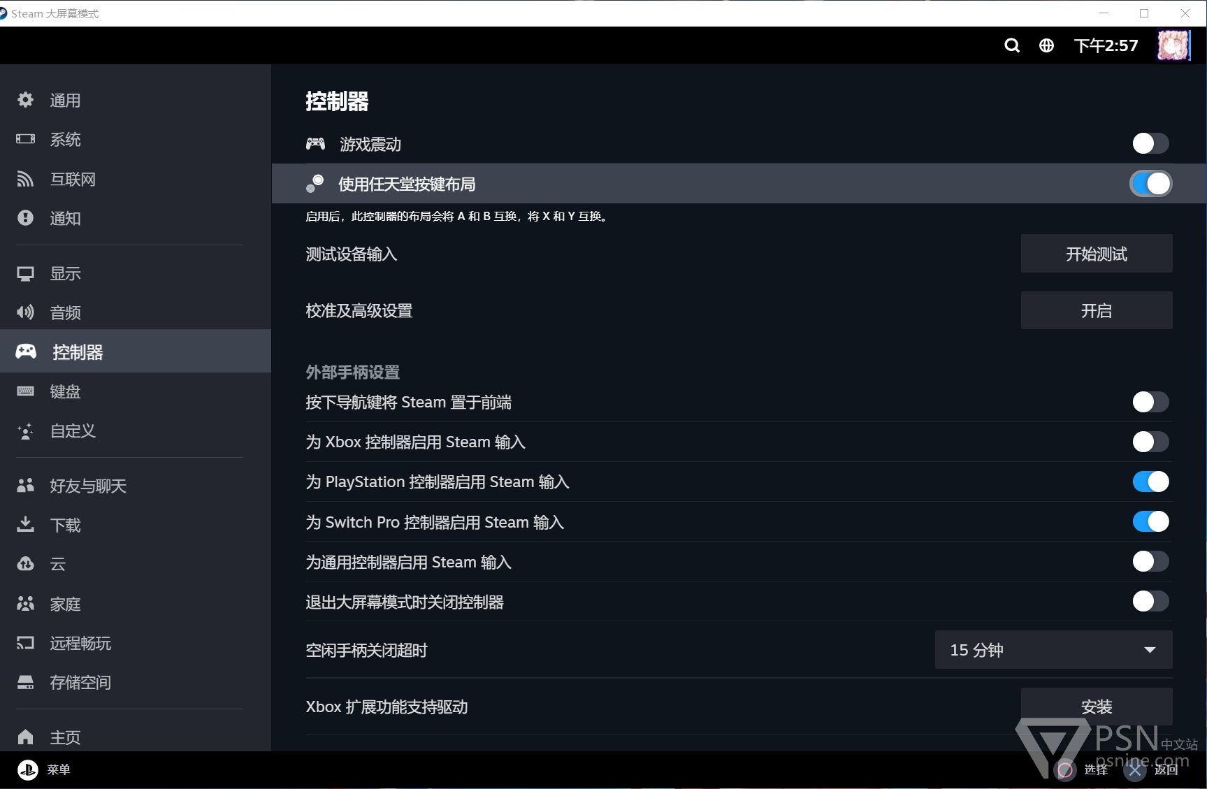
Task: Click the gamepad icon beside 控制器 in sidebar
Action: 27,352
